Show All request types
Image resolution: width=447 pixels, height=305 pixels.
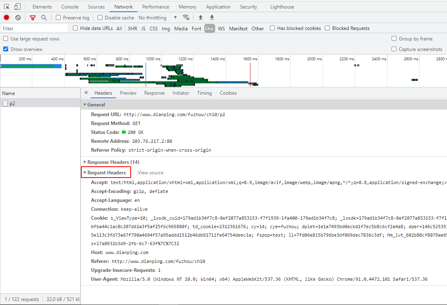pyautogui.click(x=119, y=28)
